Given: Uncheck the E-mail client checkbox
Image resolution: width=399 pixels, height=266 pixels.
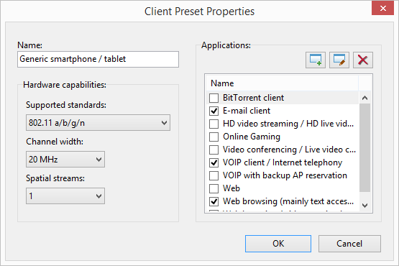Looking at the screenshot, I should tap(214, 111).
